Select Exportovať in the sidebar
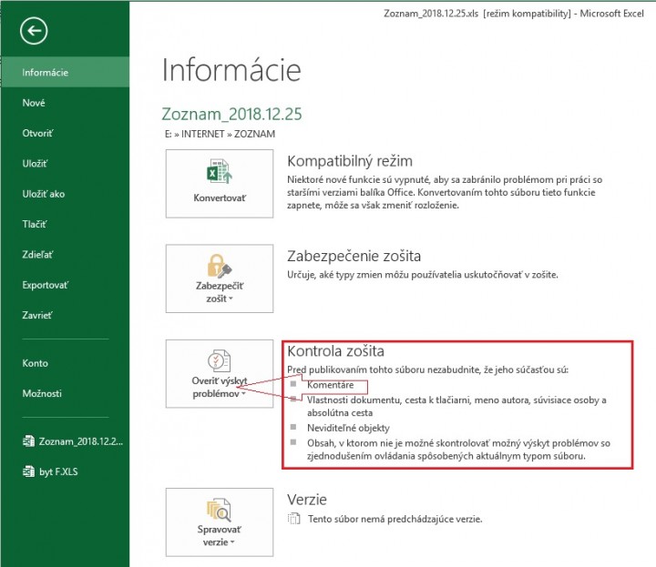656x567 pixels. click(46, 285)
